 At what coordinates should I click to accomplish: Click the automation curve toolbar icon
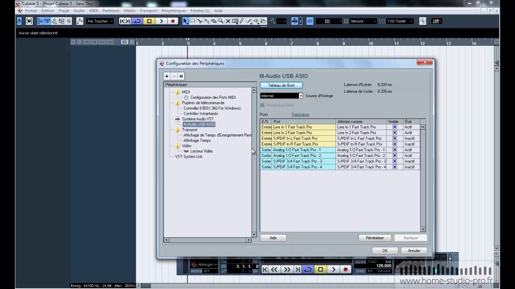coord(80,21)
